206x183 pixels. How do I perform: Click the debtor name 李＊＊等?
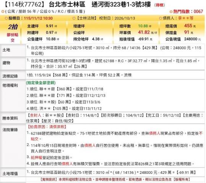[x=186, y=18]
